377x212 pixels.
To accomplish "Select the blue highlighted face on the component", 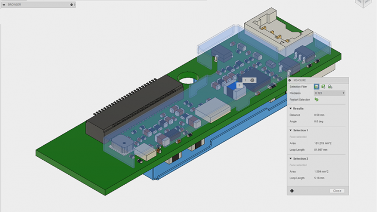I will point(232,87).
